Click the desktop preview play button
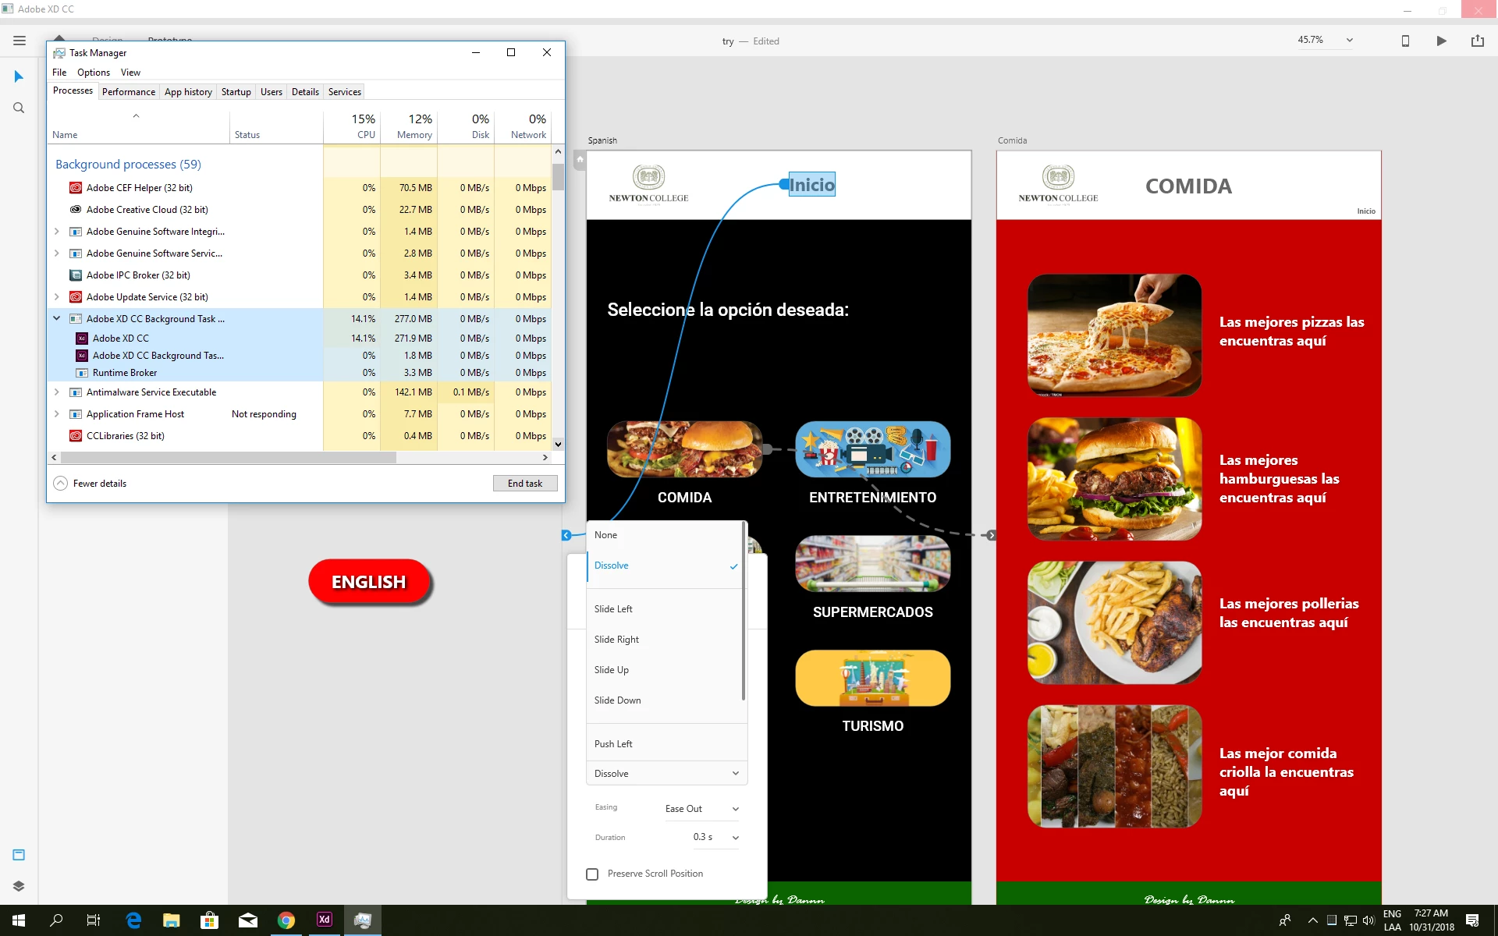Viewport: 1498px width, 936px height. (x=1441, y=41)
